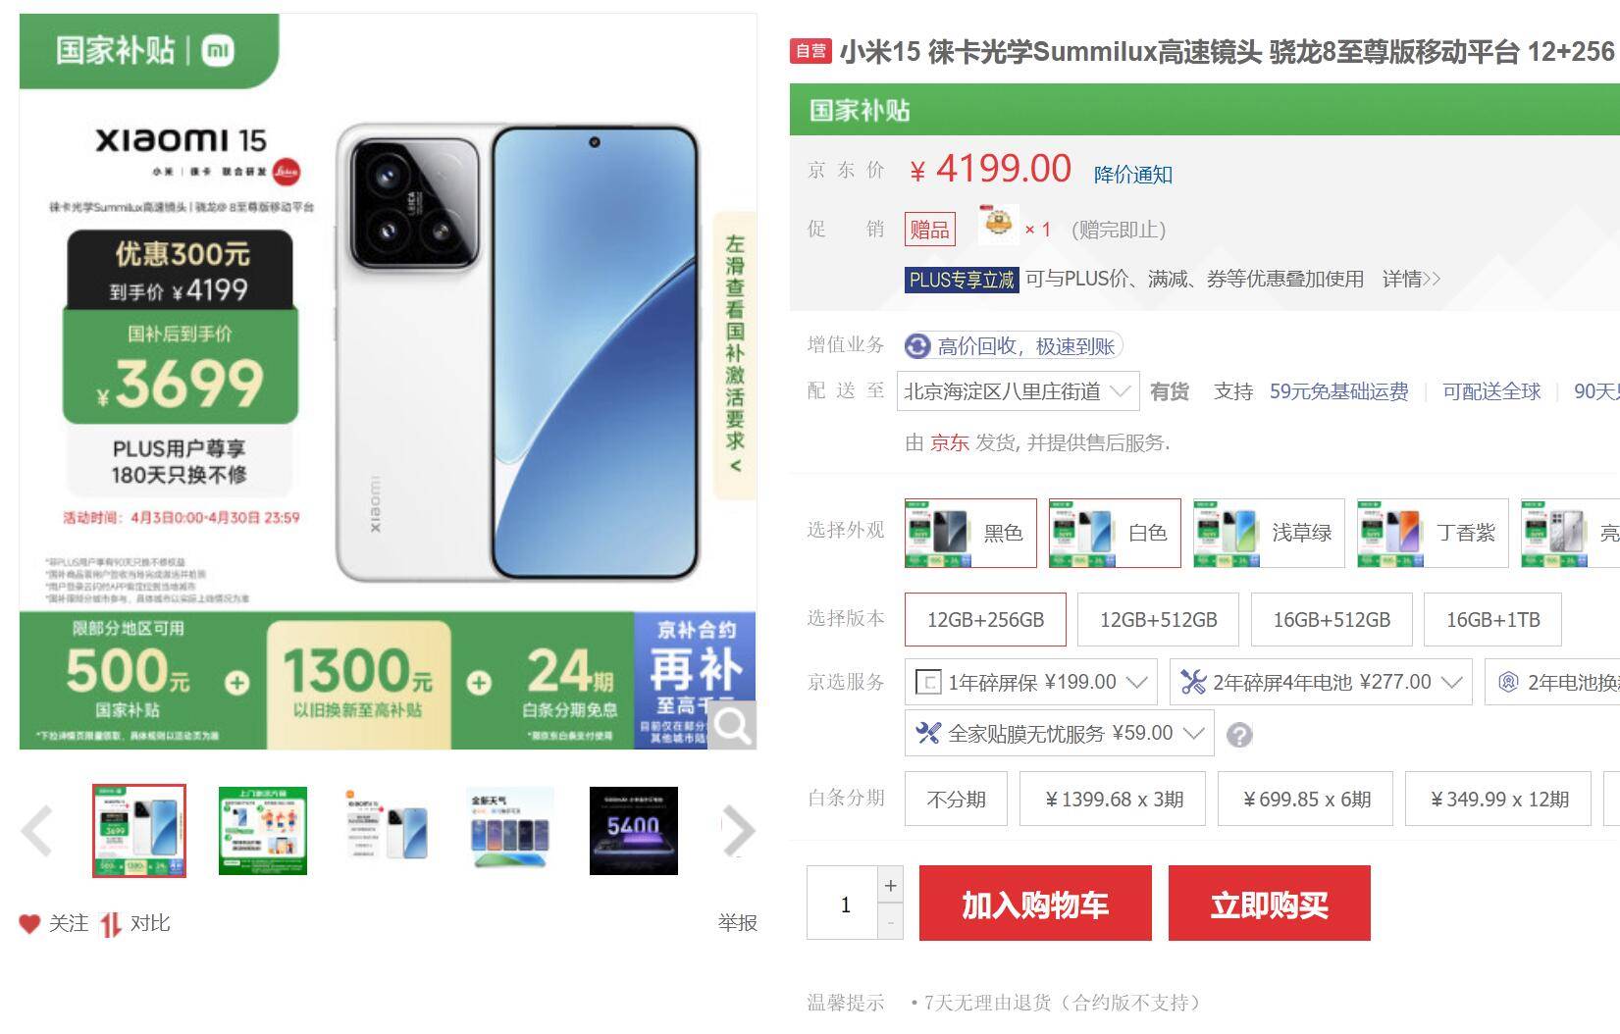This screenshot has width=1620, height=1034.
Task: Choose the 不分期 installment option
Action: pyautogui.click(x=956, y=799)
